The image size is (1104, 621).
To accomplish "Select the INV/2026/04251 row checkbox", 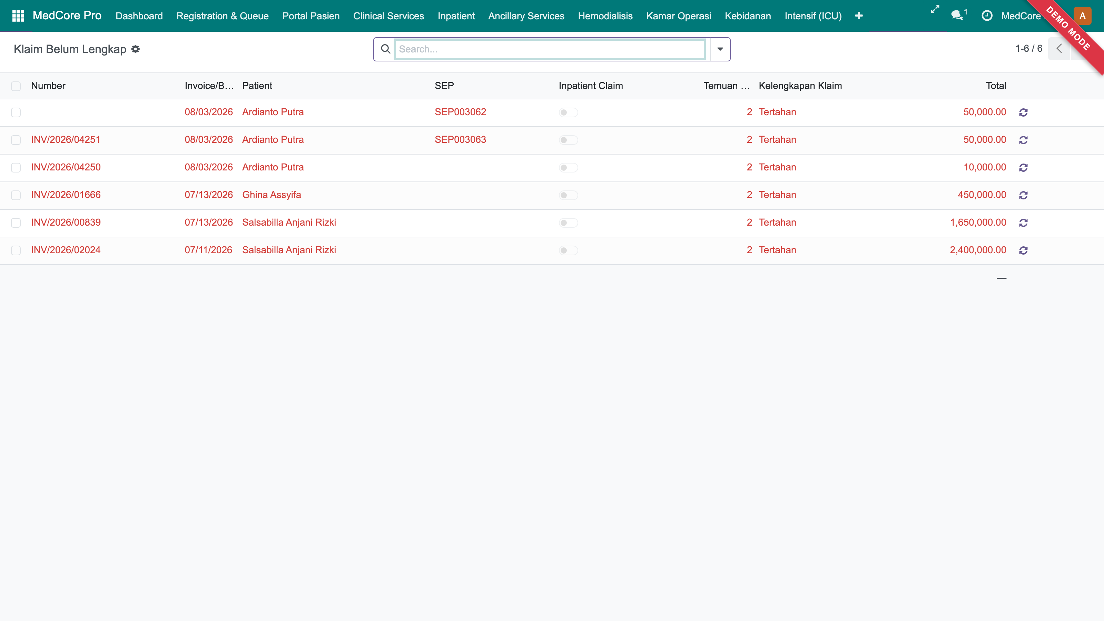I will coord(16,140).
